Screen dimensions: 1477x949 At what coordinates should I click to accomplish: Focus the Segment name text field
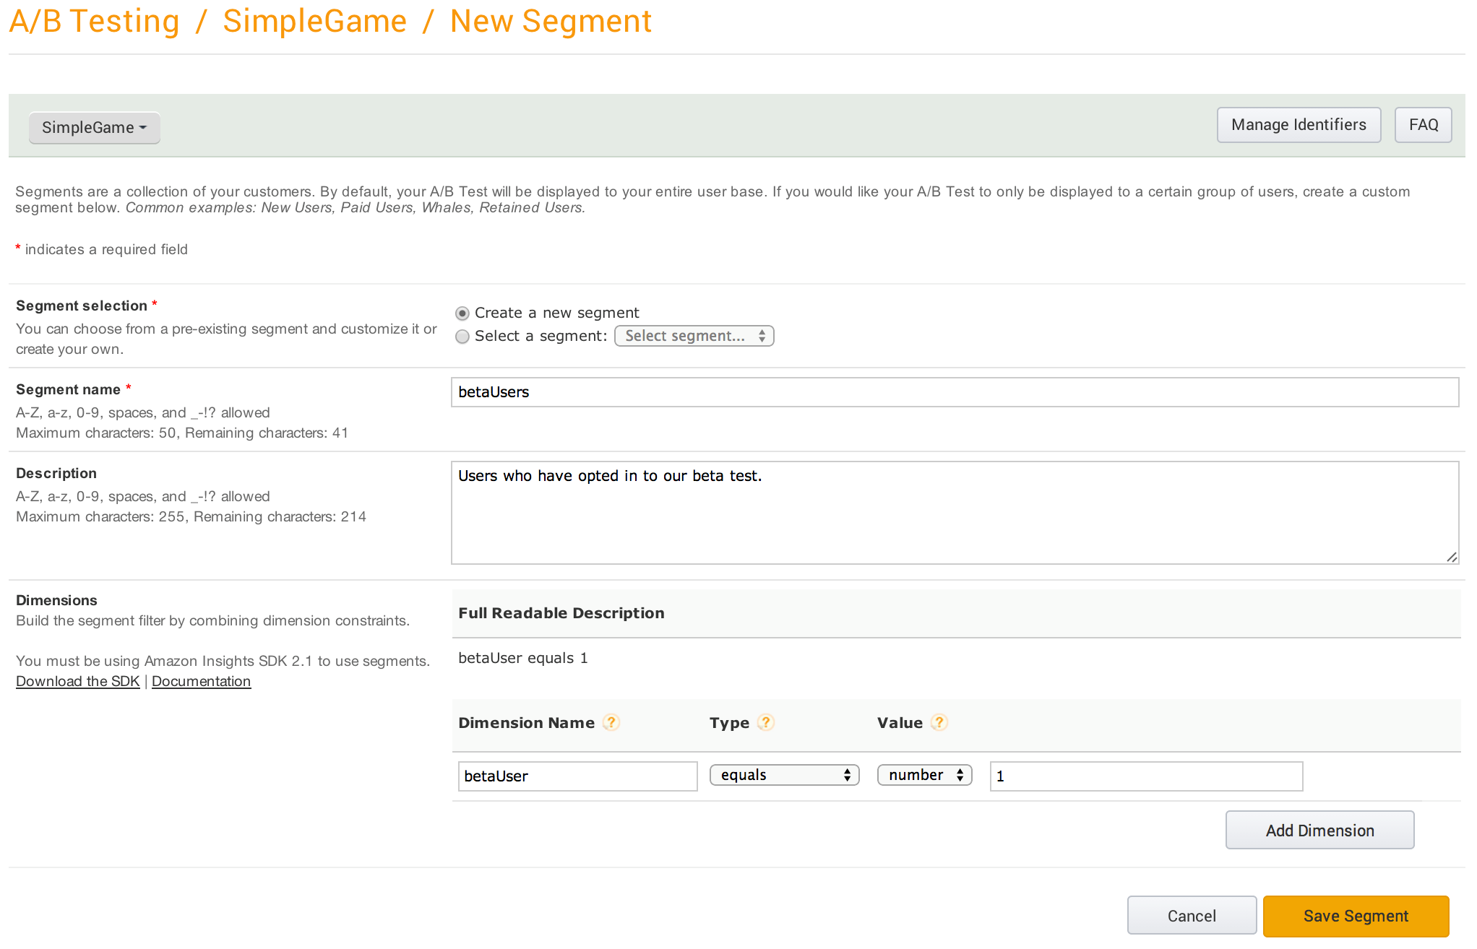(954, 392)
